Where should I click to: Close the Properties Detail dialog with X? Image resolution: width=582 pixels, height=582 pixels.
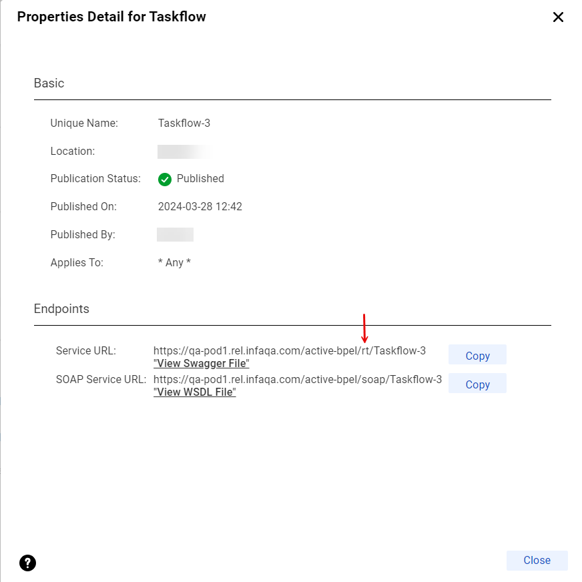pos(558,17)
